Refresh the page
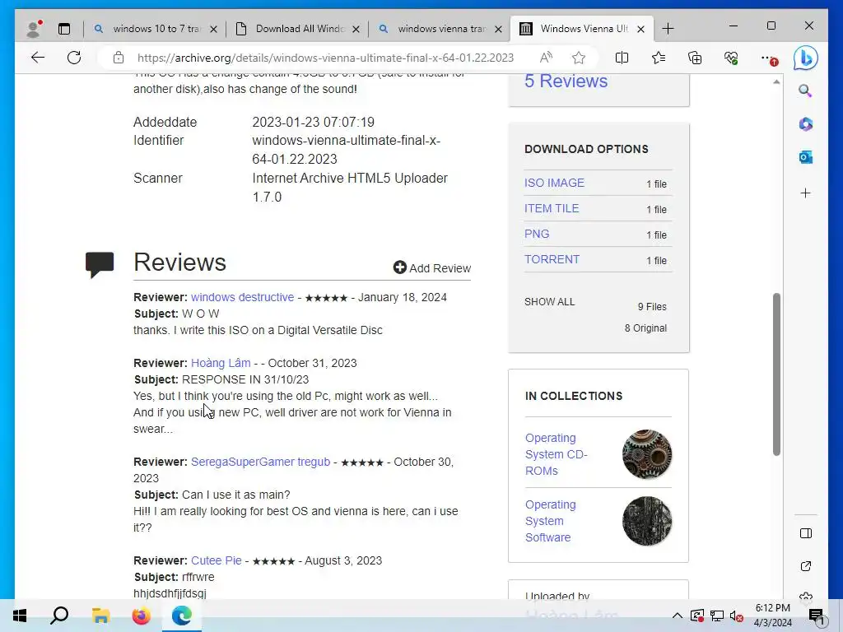Screen dimensions: 843x632 pos(74,58)
